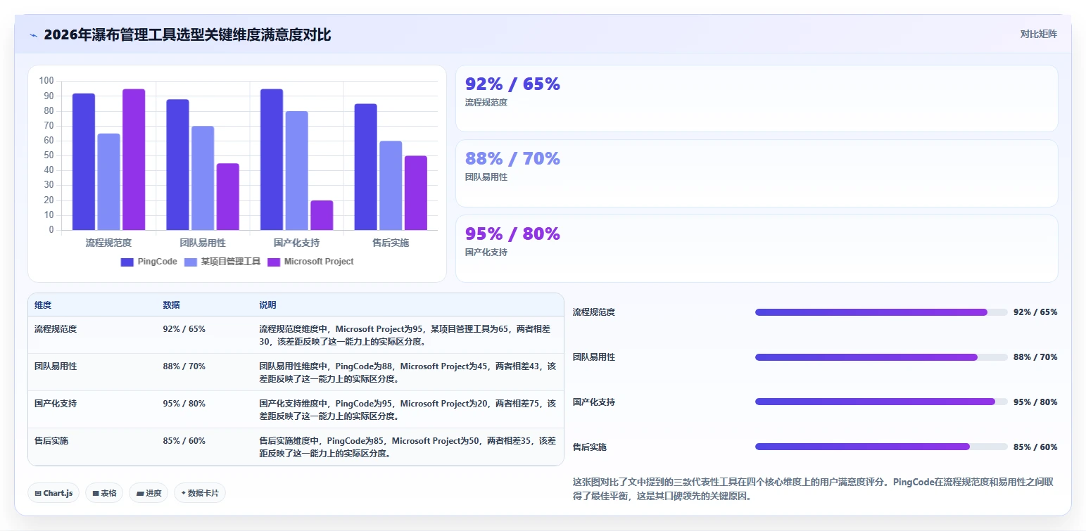This screenshot has height=531, width=1086.
Task: Click the 某项目管理工具 bar for 团队易用性
Action: [x=203, y=178]
